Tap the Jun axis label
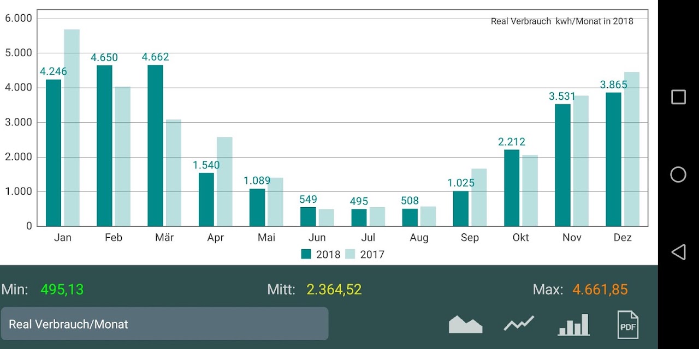Screen dimensions: 699x349 (x=317, y=238)
